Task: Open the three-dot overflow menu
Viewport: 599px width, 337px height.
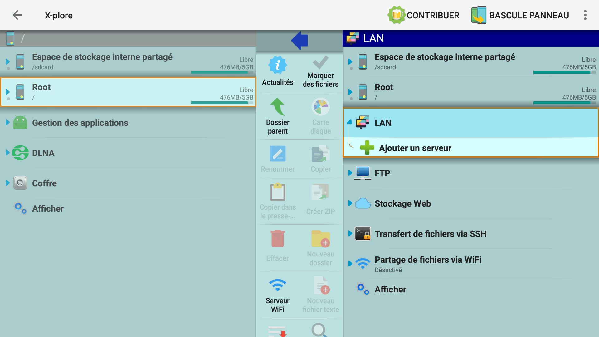Action: 585,15
